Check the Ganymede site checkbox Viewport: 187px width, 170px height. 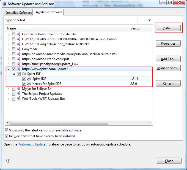[13, 49]
